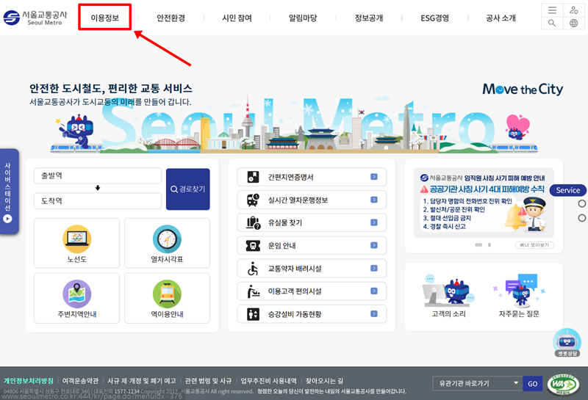Open the user login icon
The width and height of the screenshot is (588, 400).
(574, 10)
